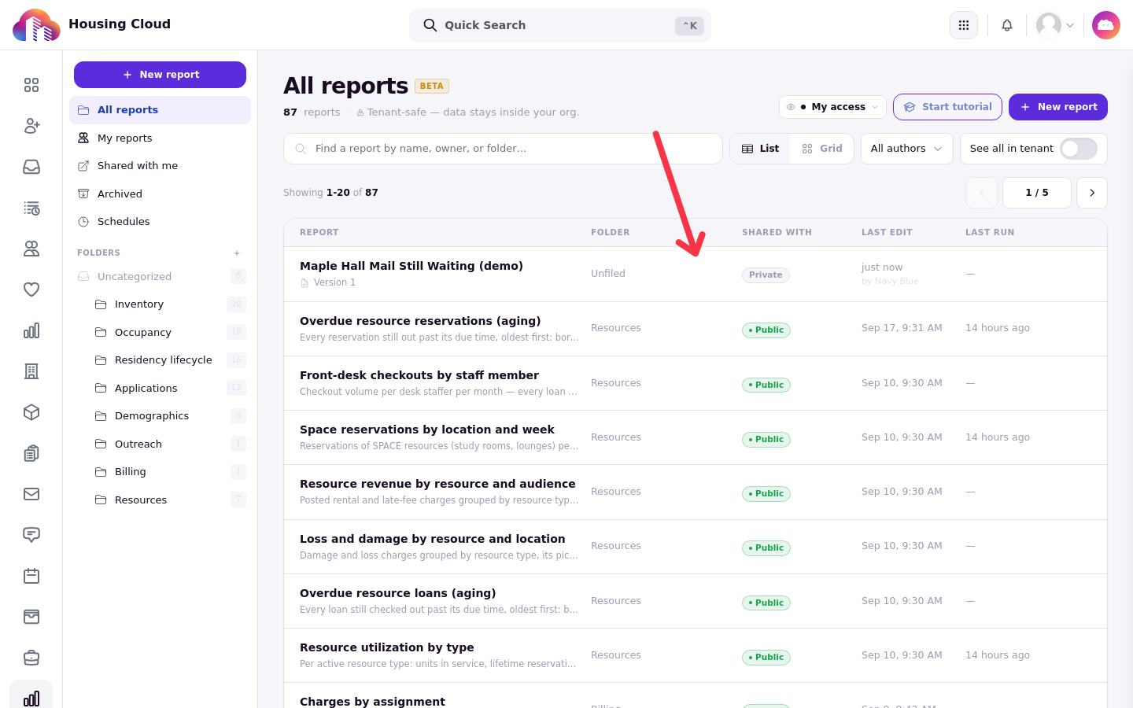Open the heart icon in left rail
Screen dimensions: 1133x708
[x=31, y=289]
